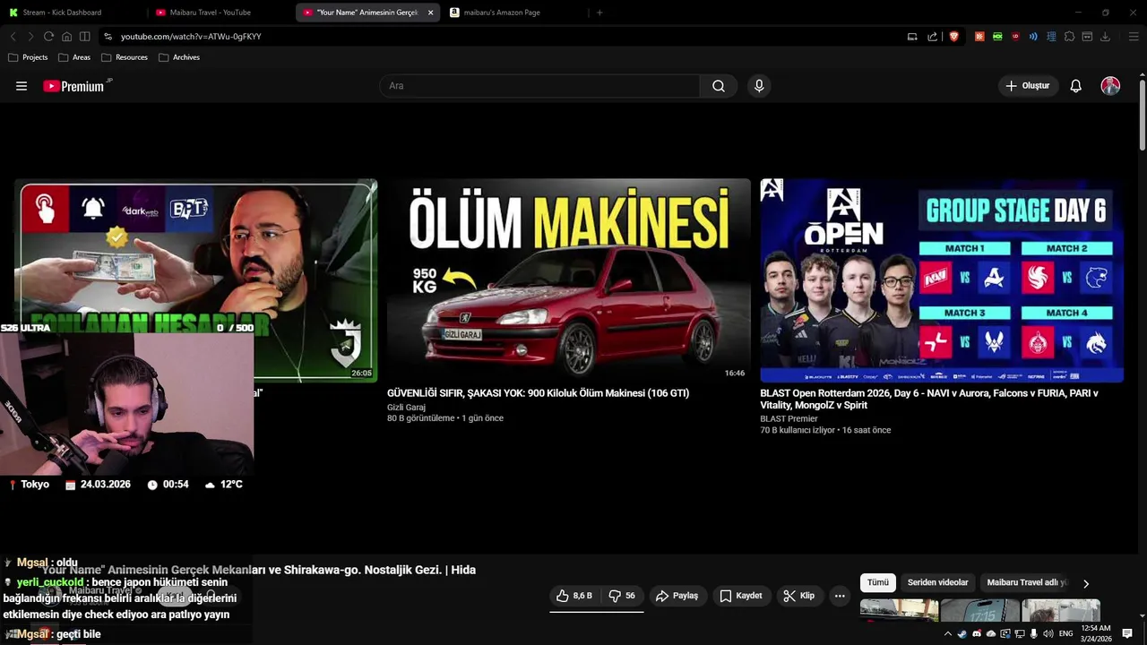Click the orange extension icon
Screen dimensions: 1147x645
pos(979,37)
